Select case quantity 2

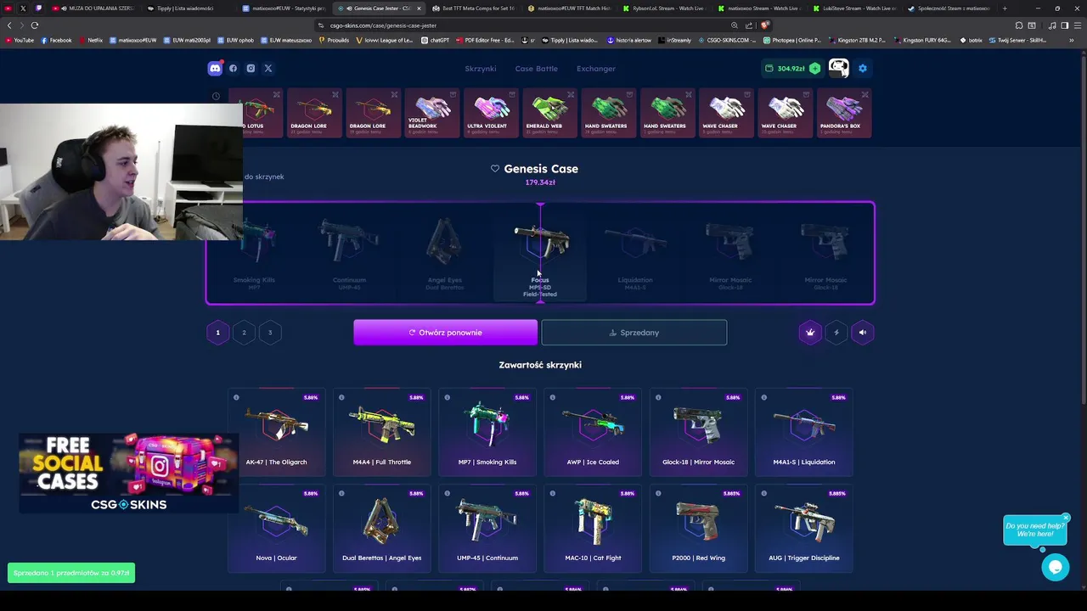(244, 333)
